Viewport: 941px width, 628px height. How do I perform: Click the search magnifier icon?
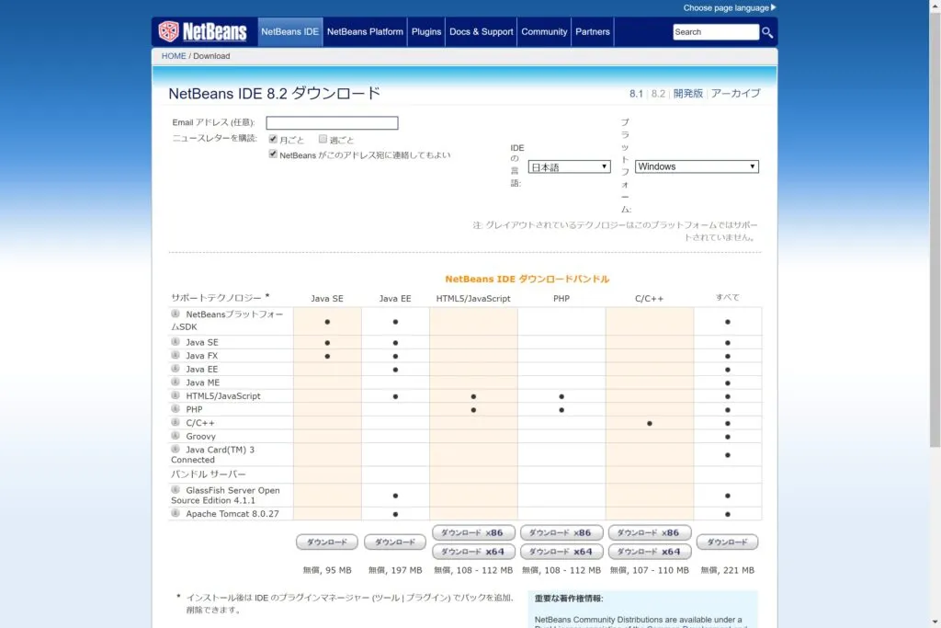[x=767, y=32]
